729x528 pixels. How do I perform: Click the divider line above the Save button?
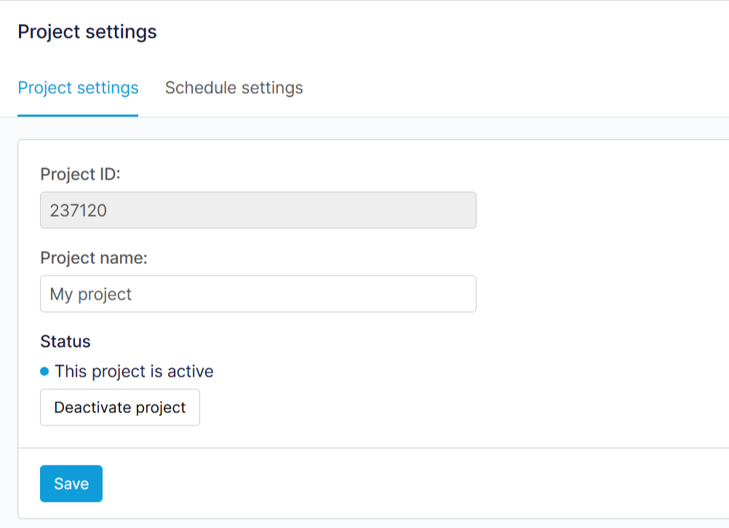click(x=364, y=448)
